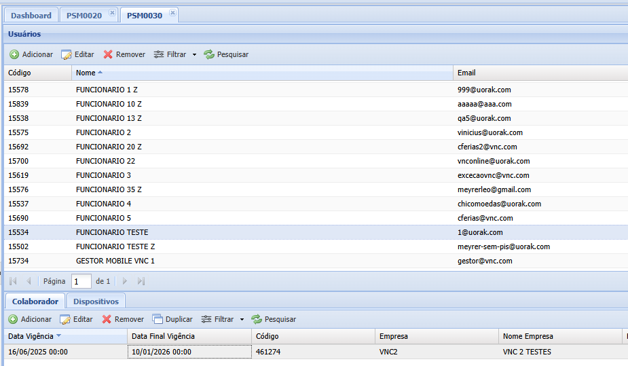
Task: Click Editar in the Colaborador toolbar
Action: 76,319
